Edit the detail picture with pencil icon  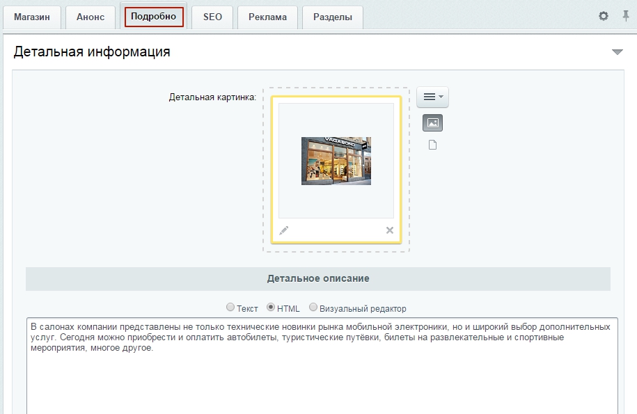pyautogui.click(x=283, y=230)
